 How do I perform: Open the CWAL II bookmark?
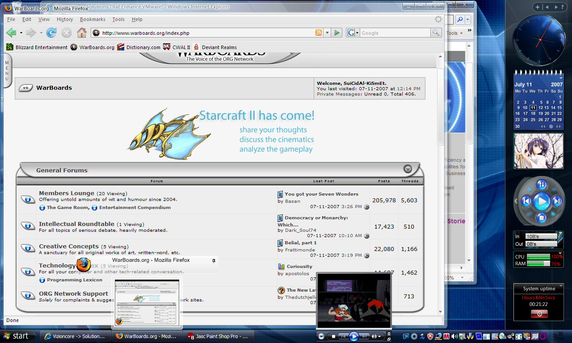177,47
